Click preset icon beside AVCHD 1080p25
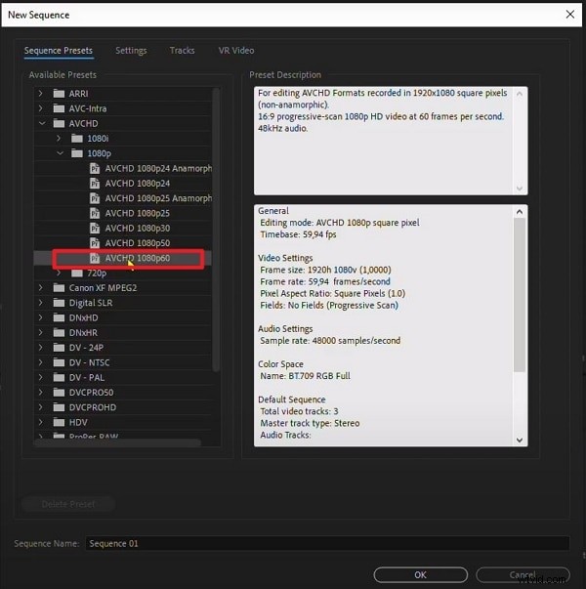 [95, 213]
